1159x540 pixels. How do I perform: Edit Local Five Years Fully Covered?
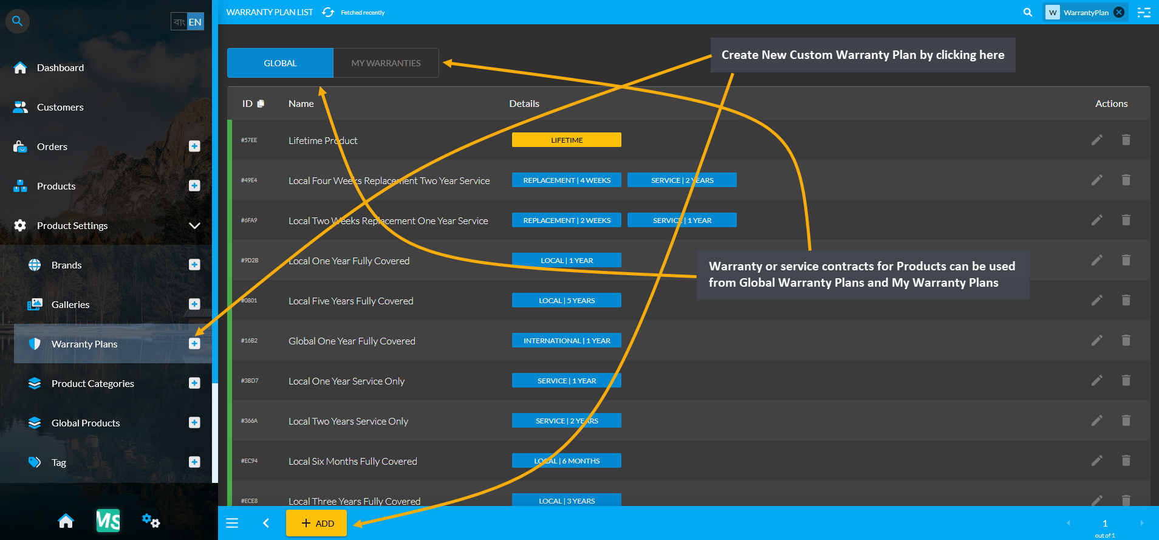click(x=1096, y=300)
